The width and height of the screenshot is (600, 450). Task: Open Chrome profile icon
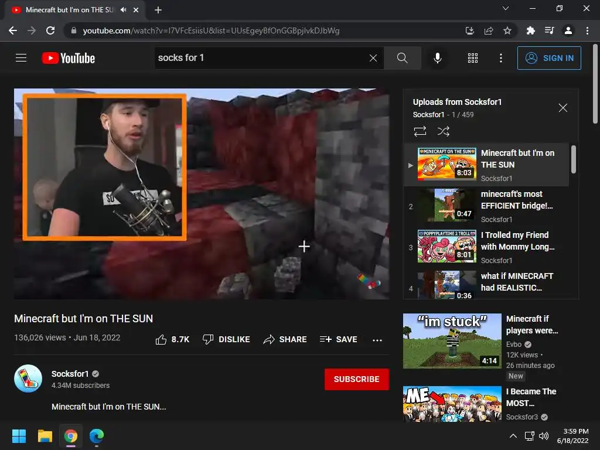click(x=568, y=30)
